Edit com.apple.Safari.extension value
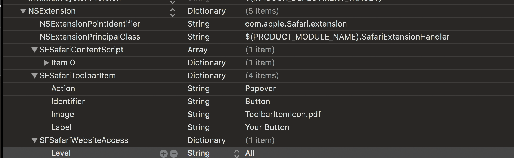Image resolution: width=514 pixels, height=158 pixels. [x=296, y=24]
